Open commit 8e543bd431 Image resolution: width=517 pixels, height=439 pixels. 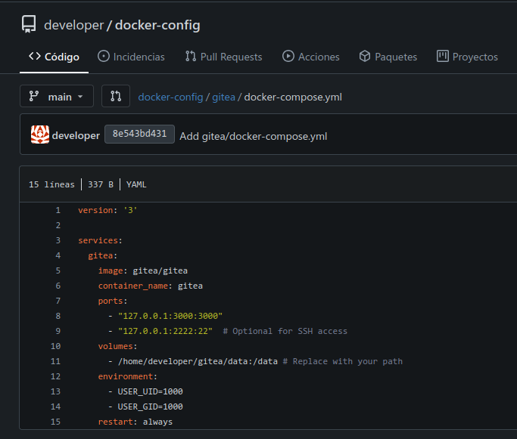[139, 134]
